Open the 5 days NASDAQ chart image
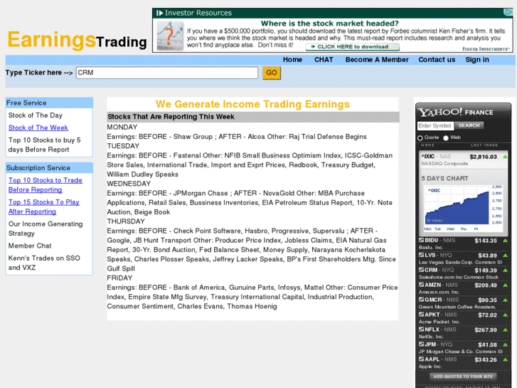This screenshot has width=517, height=388. 463,208
